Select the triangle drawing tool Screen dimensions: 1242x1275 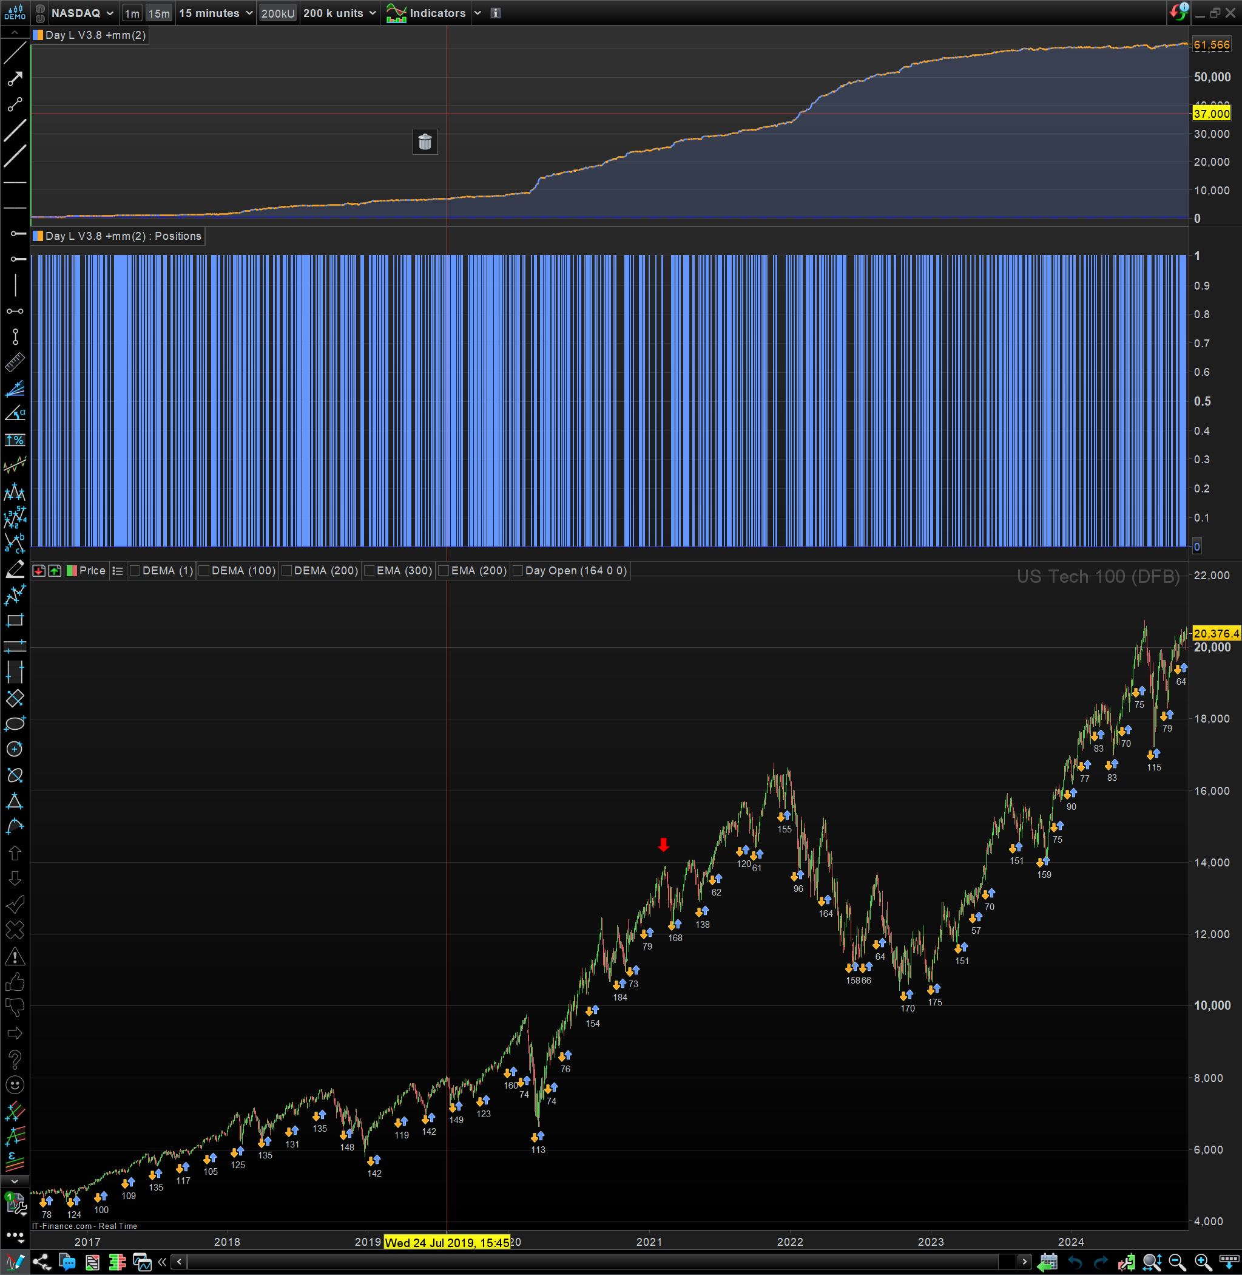tap(15, 801)
